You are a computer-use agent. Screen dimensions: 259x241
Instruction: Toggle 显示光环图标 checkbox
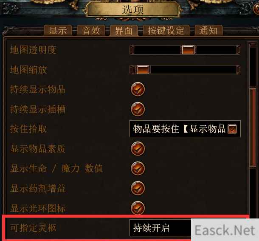point(138,208)
